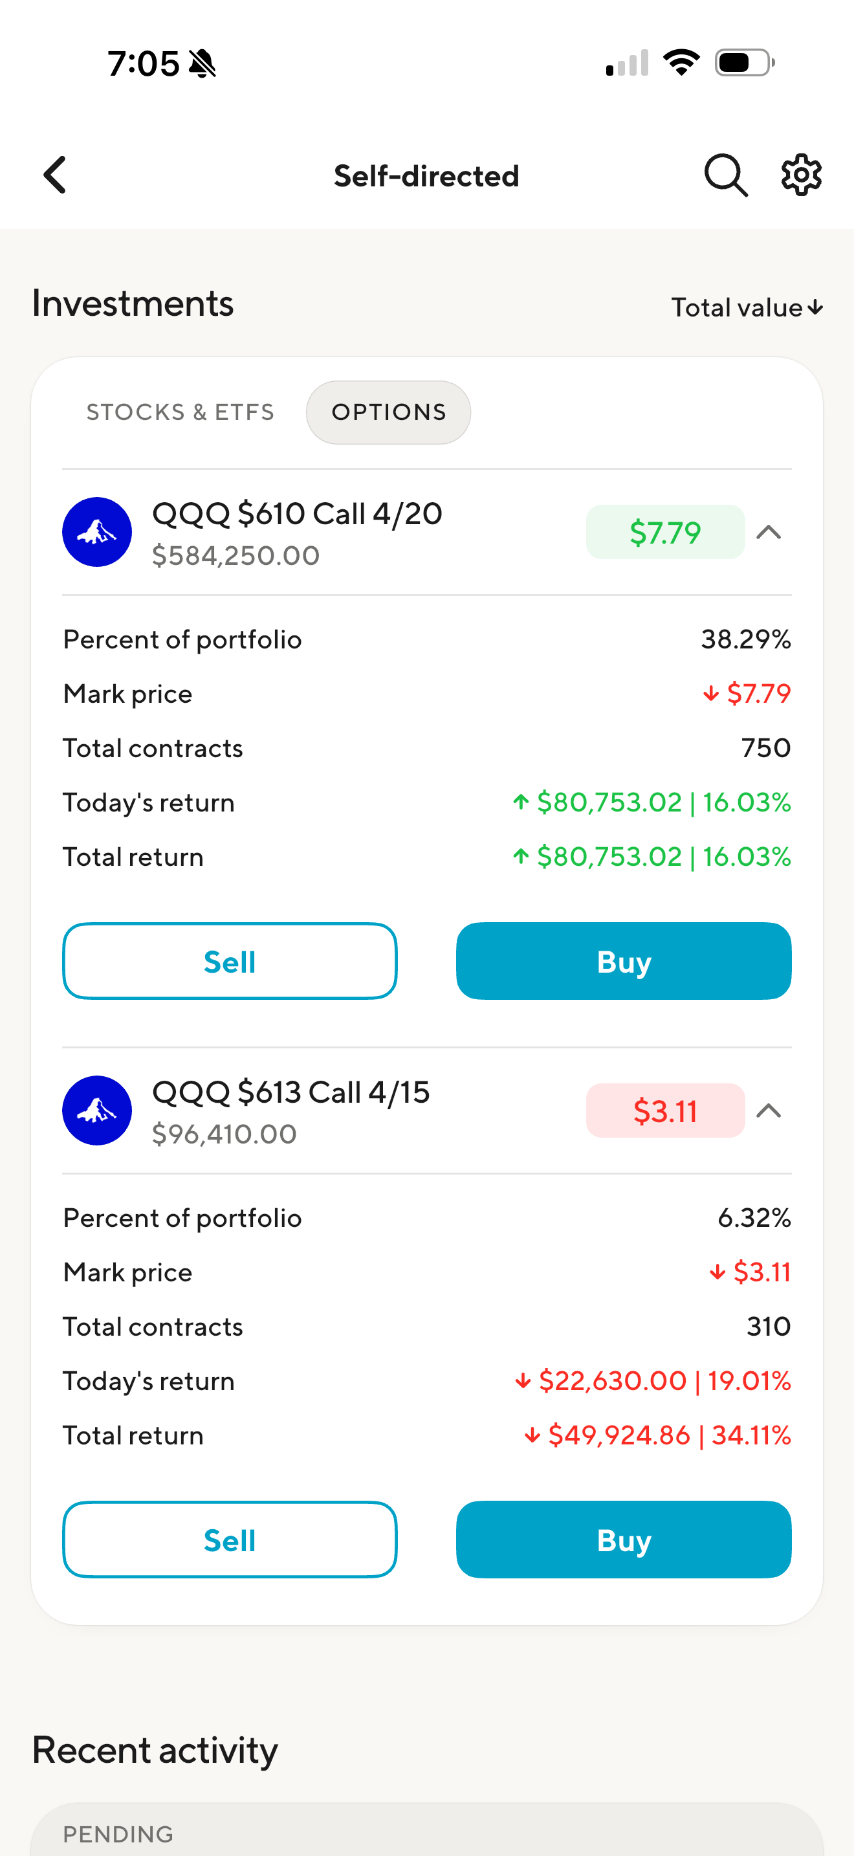The height and width of the screenshot is (1856, 854).
Task: Tap the QQQ $613 Call logo icon
Action: click(97, 1110)
